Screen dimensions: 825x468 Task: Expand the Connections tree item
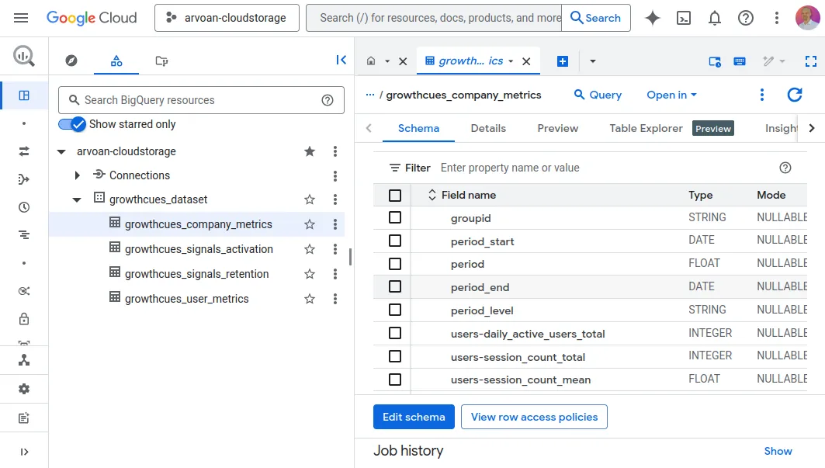coord(78,175)
